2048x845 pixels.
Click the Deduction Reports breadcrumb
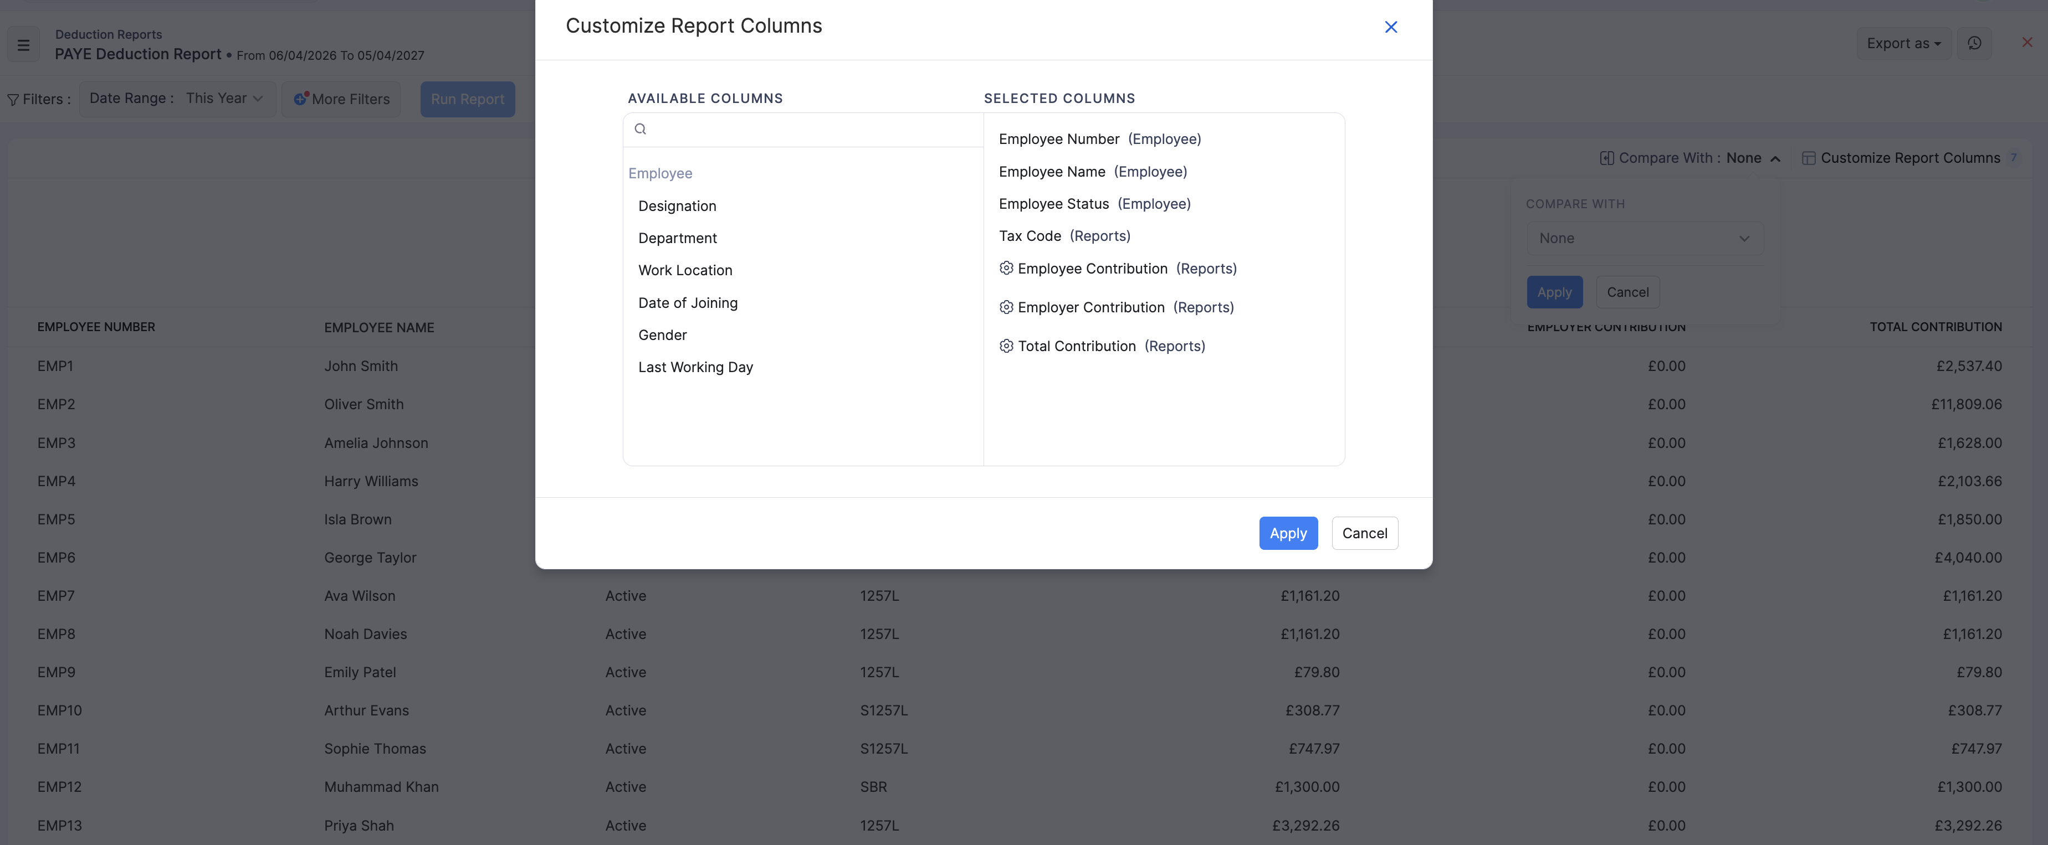pyautogui.click(x=108, y=34)
